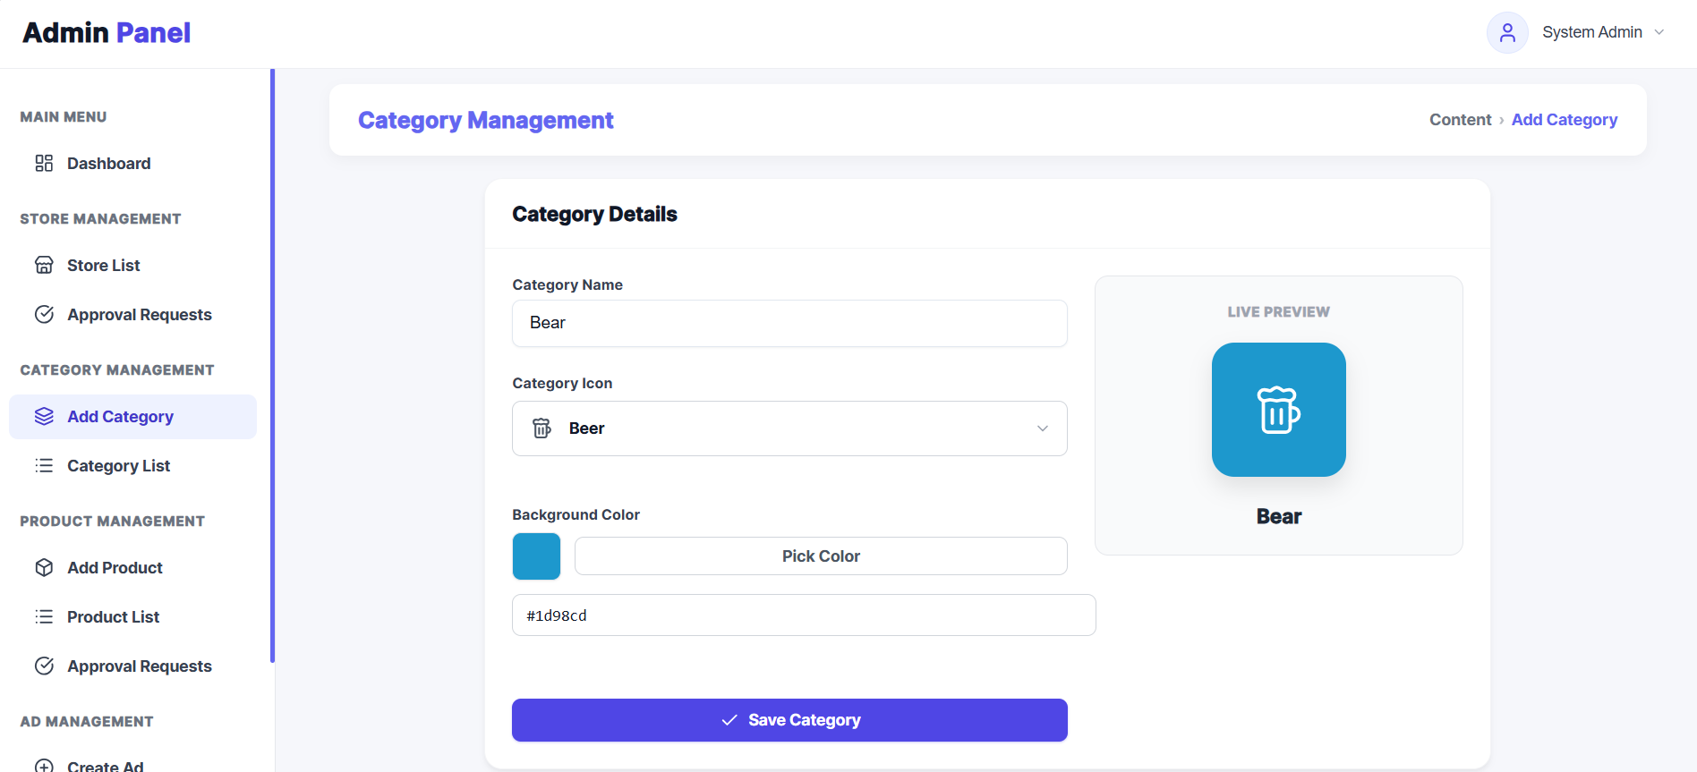Viewport: 1697px width, 772px height.
Task: Click the Pick Color button
Action: point(820,556)
